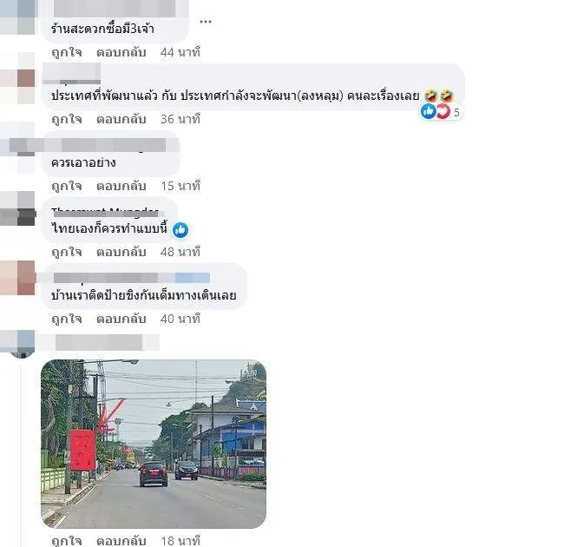Screen dimensions: 577x547
Task: Open the three-dots menu beside the first comment
Action: coord(206,22)
